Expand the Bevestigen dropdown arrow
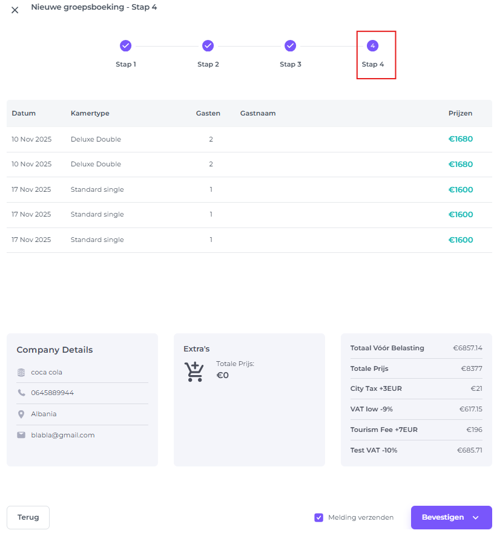494x533 pixels. [476, 518]
